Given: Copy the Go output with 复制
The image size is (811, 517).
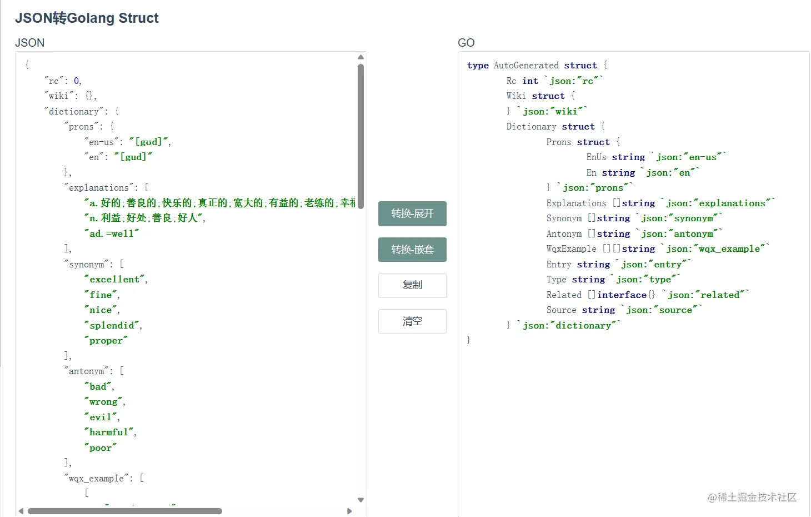Looking at the screenshot, I should coord(412,285).
